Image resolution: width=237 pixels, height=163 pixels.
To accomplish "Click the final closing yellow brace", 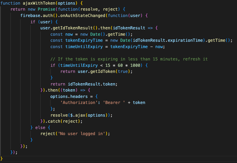I will point(1,159).
